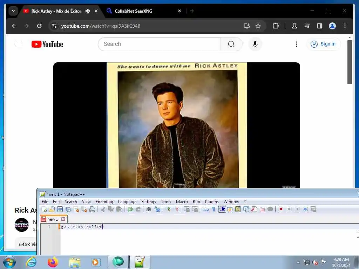Save the document with the Notepad++ floppy icon
The height and width of the screenshot is (269, 359).
click(60, 209)
